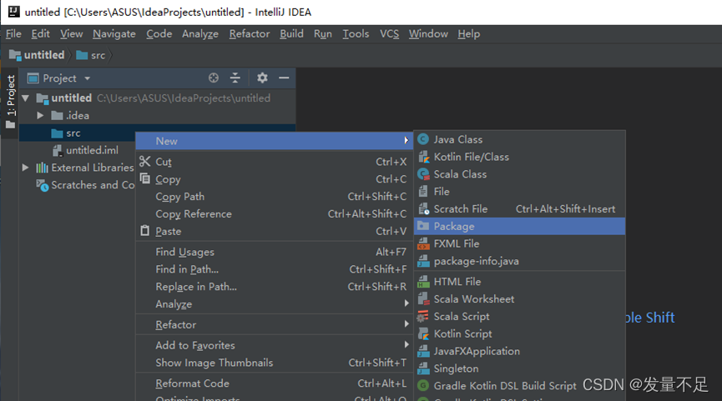Click the Scala Worksheet icon
The image size is (722, 401).
(x=423, y=299)
